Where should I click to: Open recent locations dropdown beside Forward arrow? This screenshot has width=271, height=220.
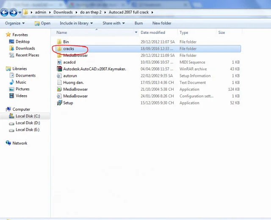click(x=20, y=12)
